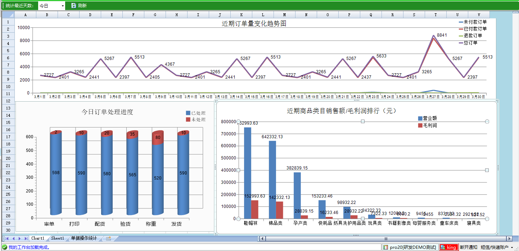
Task: Jump to last sheet navigation arrow
Action: (26, 238)
